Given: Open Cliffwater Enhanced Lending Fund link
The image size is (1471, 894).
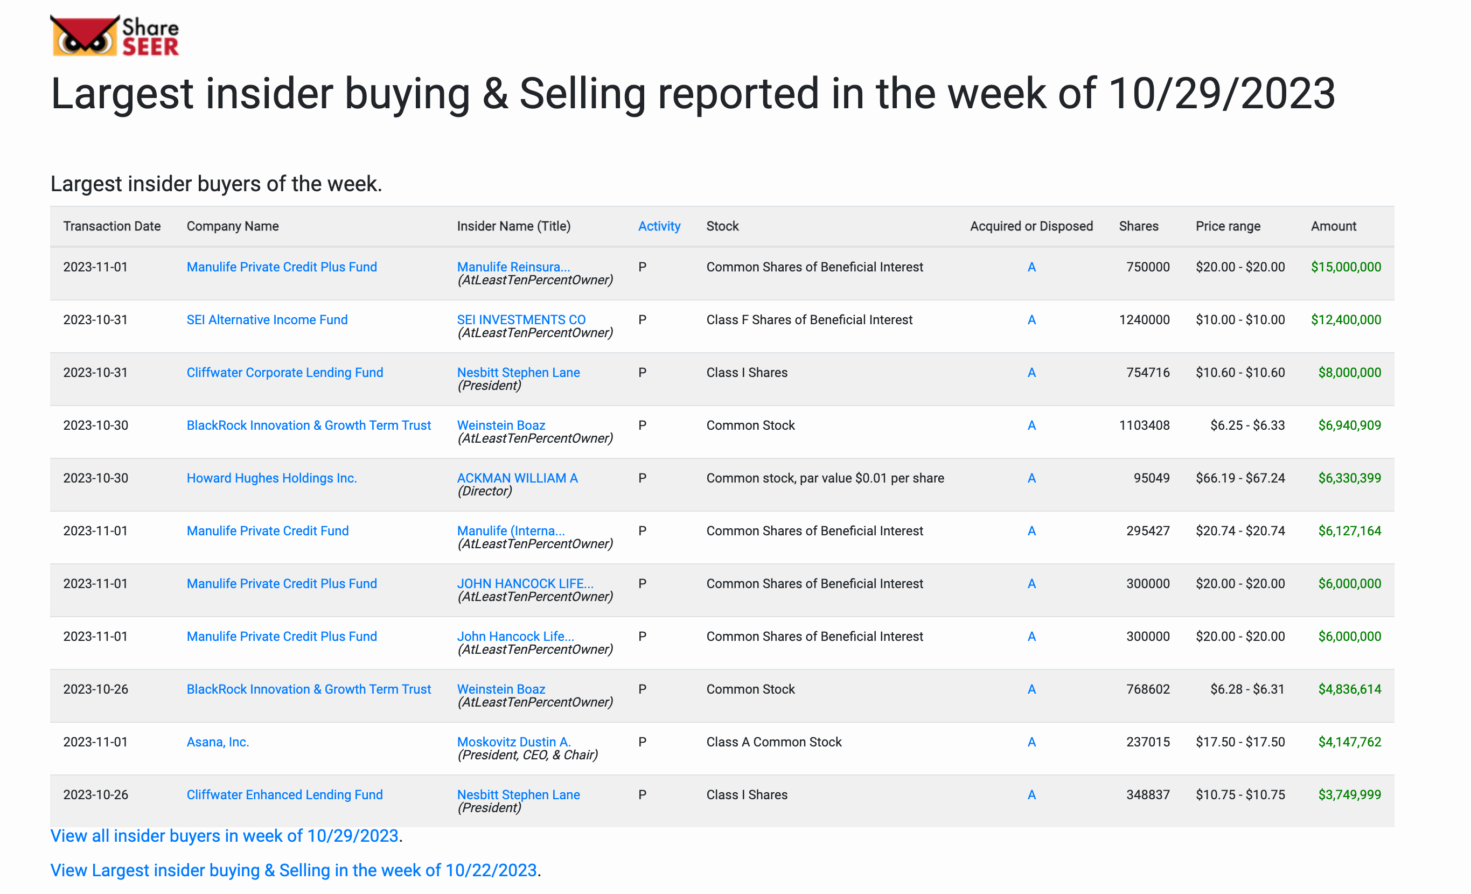Looking at the screenshot, I should coord(285,794).
